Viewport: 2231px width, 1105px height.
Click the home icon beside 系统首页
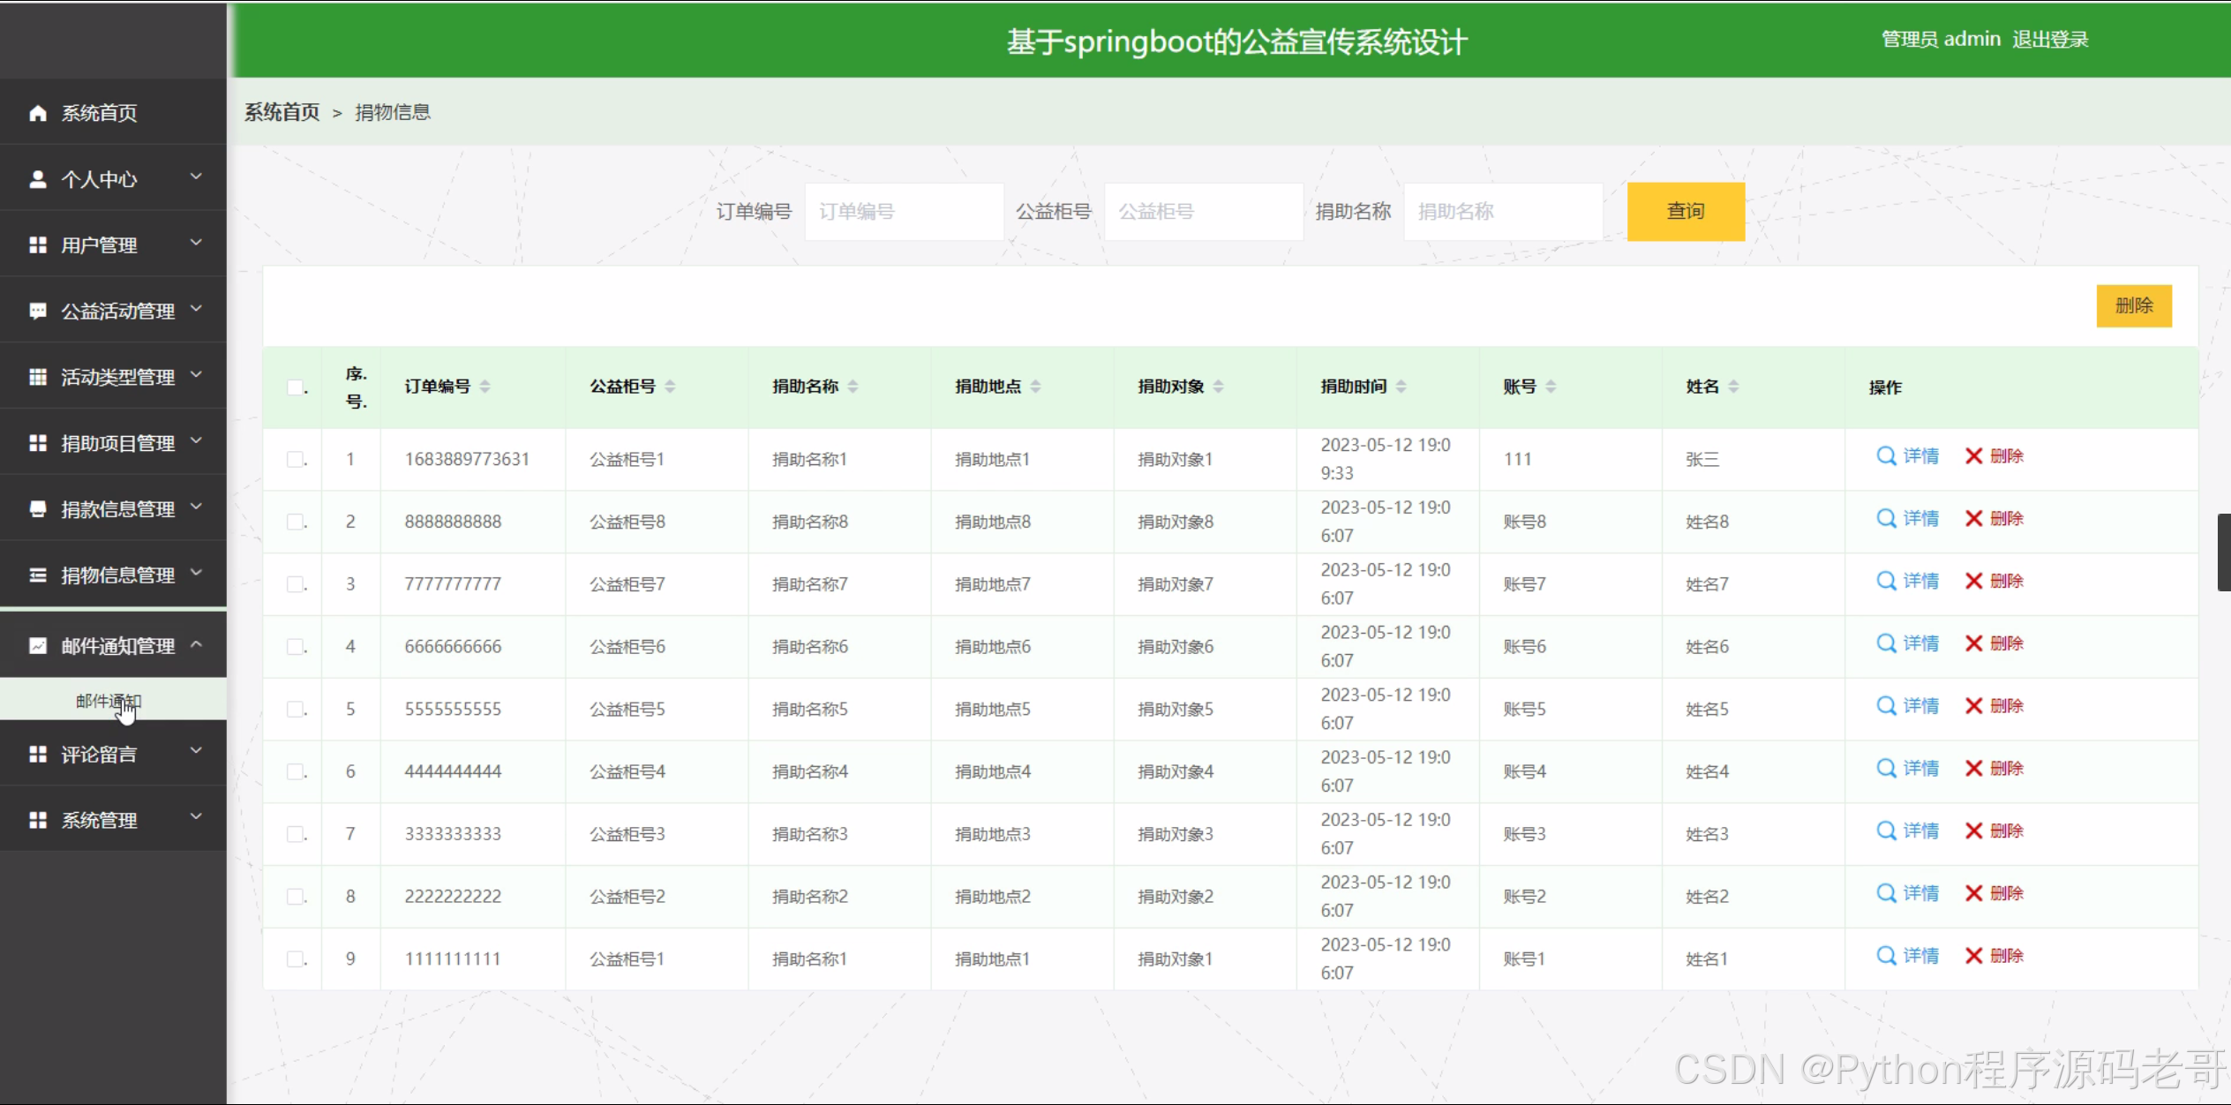(37, 113)
